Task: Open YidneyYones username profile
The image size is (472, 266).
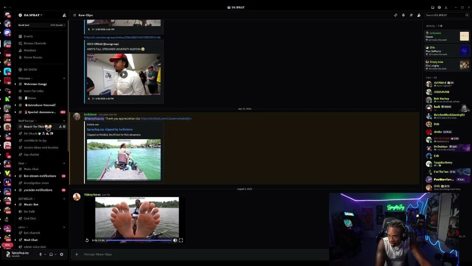Action: click(92, 195)
